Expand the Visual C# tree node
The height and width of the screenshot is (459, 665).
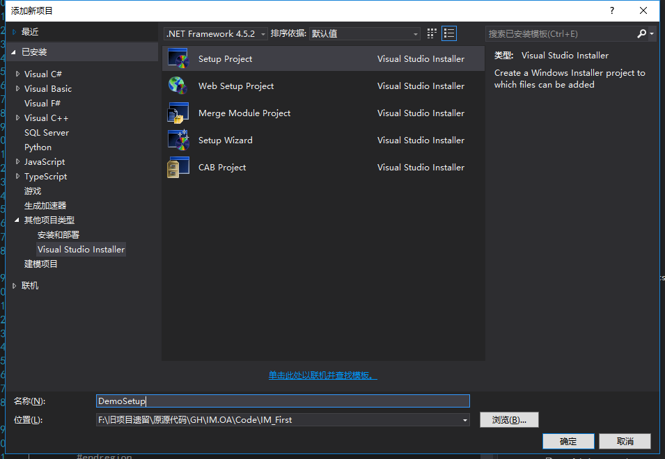(x=18, y=74)
